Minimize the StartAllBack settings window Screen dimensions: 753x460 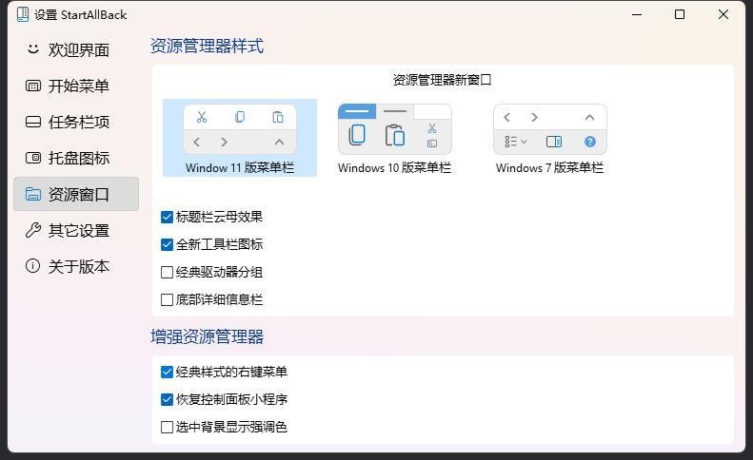point(637,14)
